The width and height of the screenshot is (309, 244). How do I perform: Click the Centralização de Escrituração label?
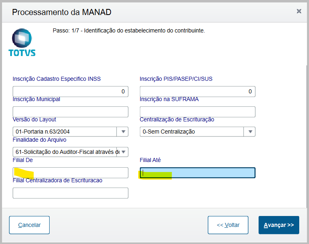pyautogui.click(x=177, y=119)
